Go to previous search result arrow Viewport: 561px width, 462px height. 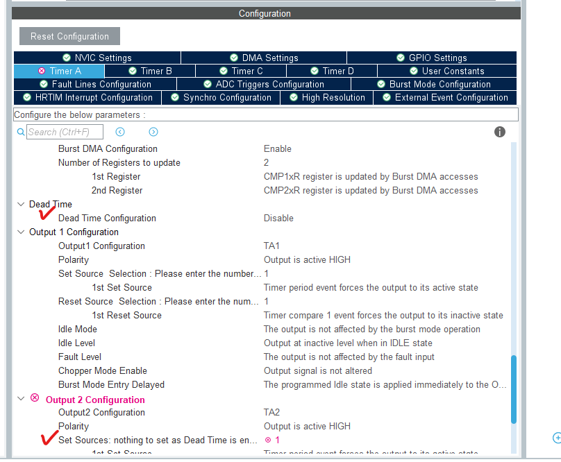(120, 132)
